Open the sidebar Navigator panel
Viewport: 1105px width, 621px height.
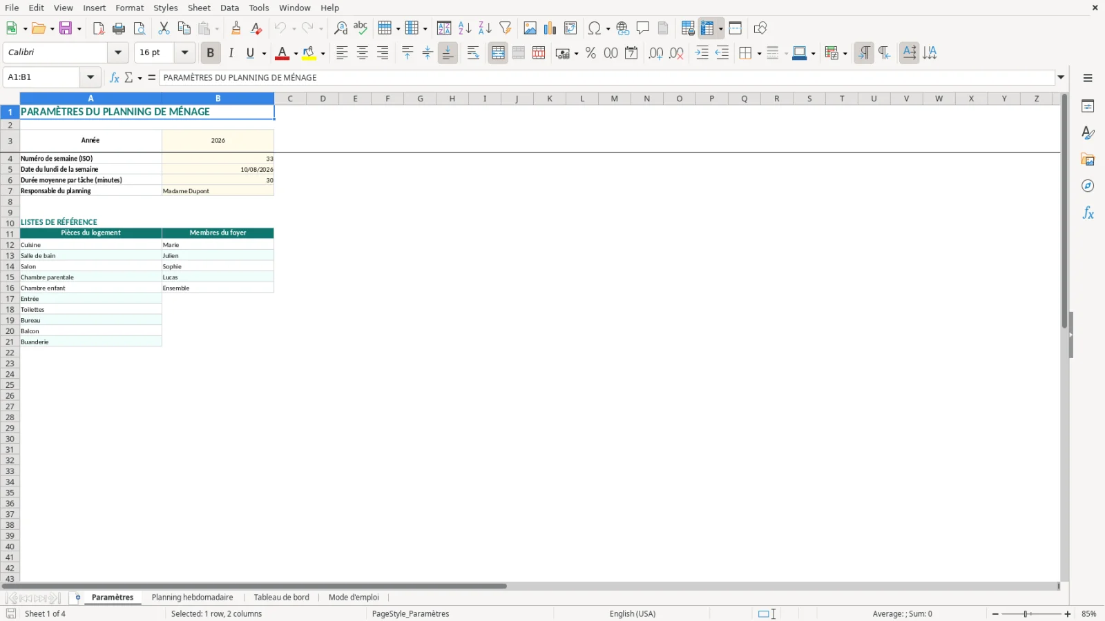(1088, 186)
